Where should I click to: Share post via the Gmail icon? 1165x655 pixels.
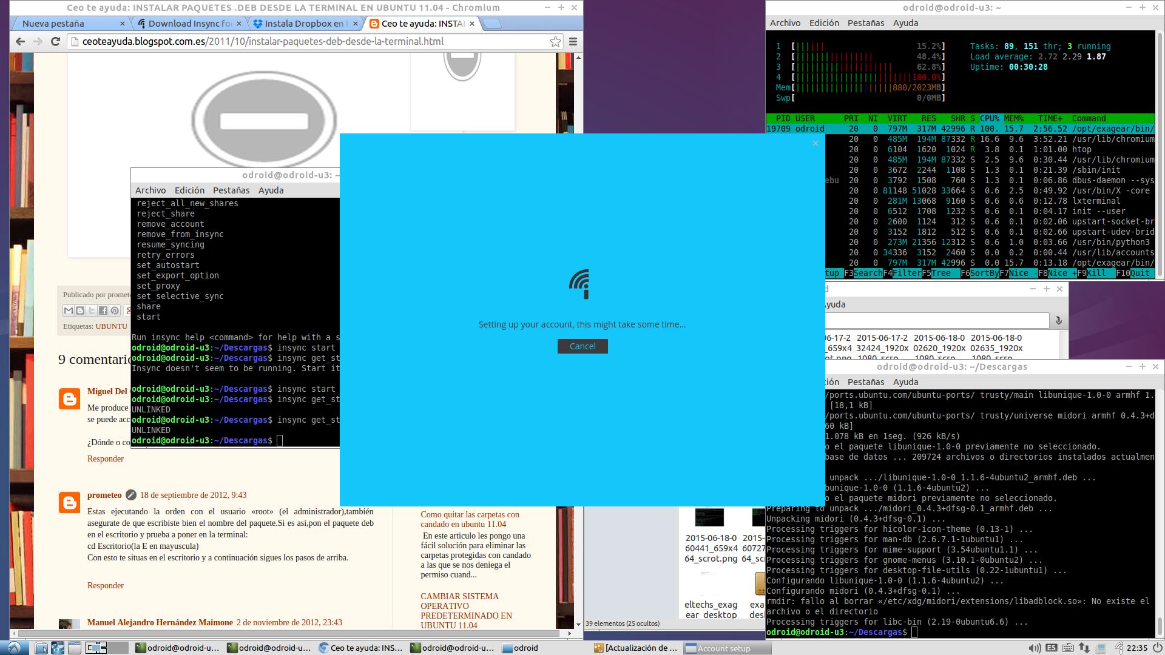69,311
